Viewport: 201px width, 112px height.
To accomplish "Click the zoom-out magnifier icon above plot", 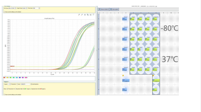I will pos(82,15).
